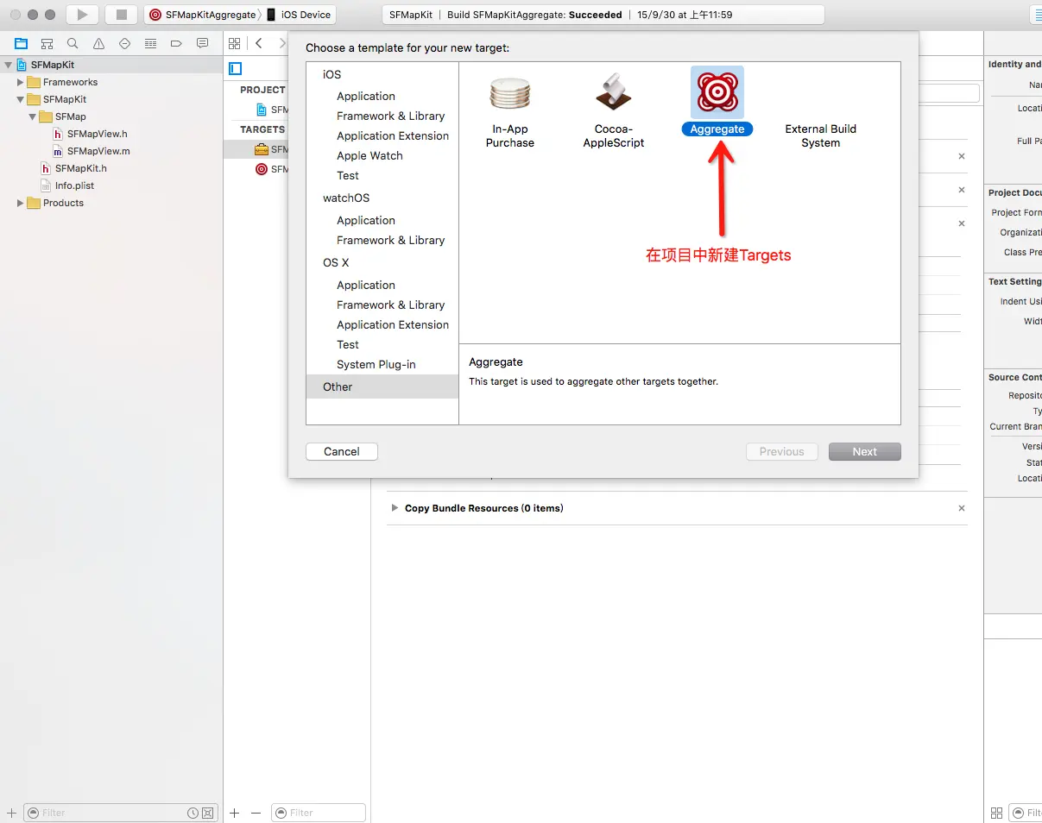Image resolution: width=1042 pixels, height=823 pixels.
Task: Remove the Copy Bundle Resources phase
Action: coord(962,508)
